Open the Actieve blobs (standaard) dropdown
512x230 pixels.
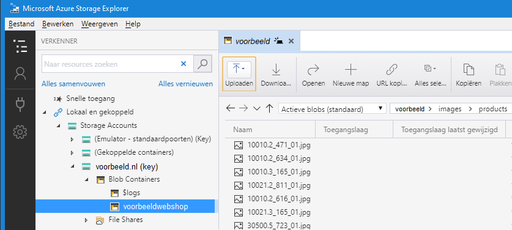tap(332, 109)
